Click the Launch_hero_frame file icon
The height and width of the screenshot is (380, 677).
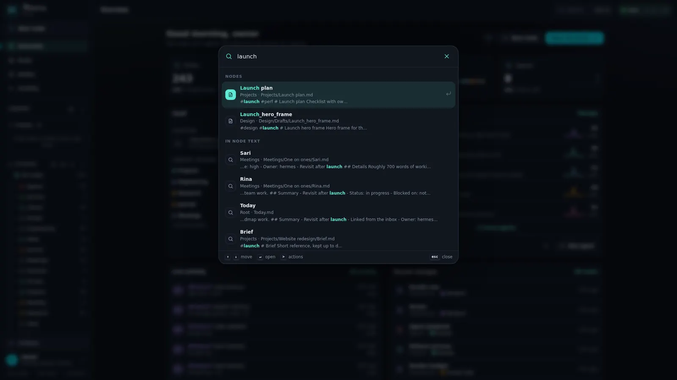(x=231, y=121)
